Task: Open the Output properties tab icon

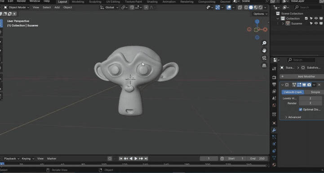Action: 274,84
